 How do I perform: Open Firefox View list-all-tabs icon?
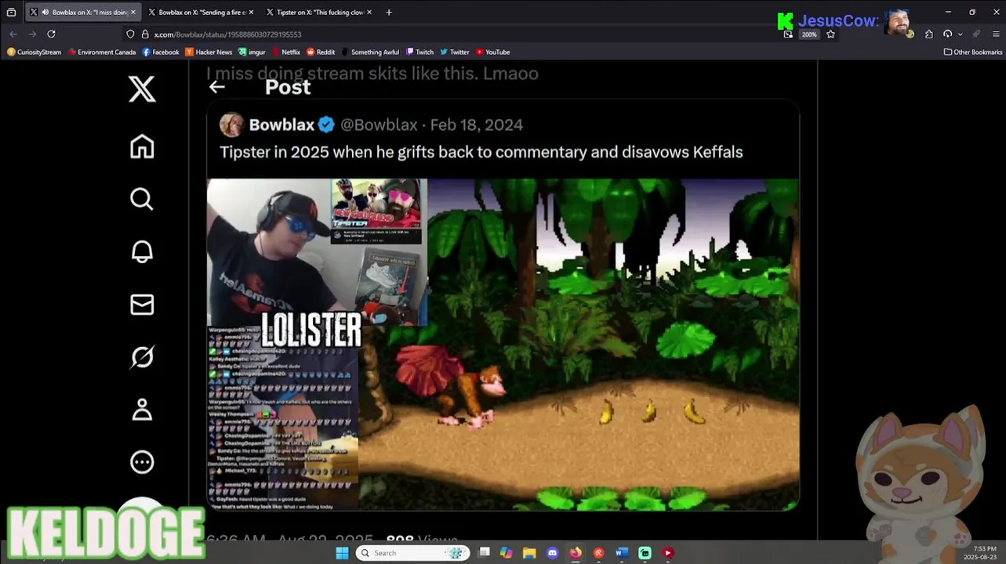[11, 12]
